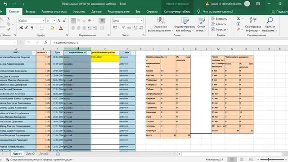The height and width of the screenshot is (162, 288).
Task: Increase font size with large A icon
Action: coord(59,21)
